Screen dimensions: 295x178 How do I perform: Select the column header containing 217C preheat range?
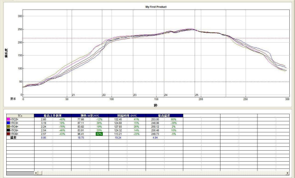point(90,116)
